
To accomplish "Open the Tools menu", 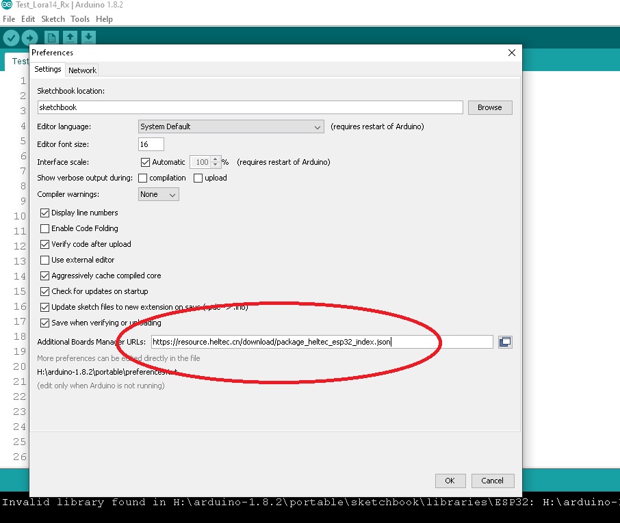I will click(x=80, y=19).
